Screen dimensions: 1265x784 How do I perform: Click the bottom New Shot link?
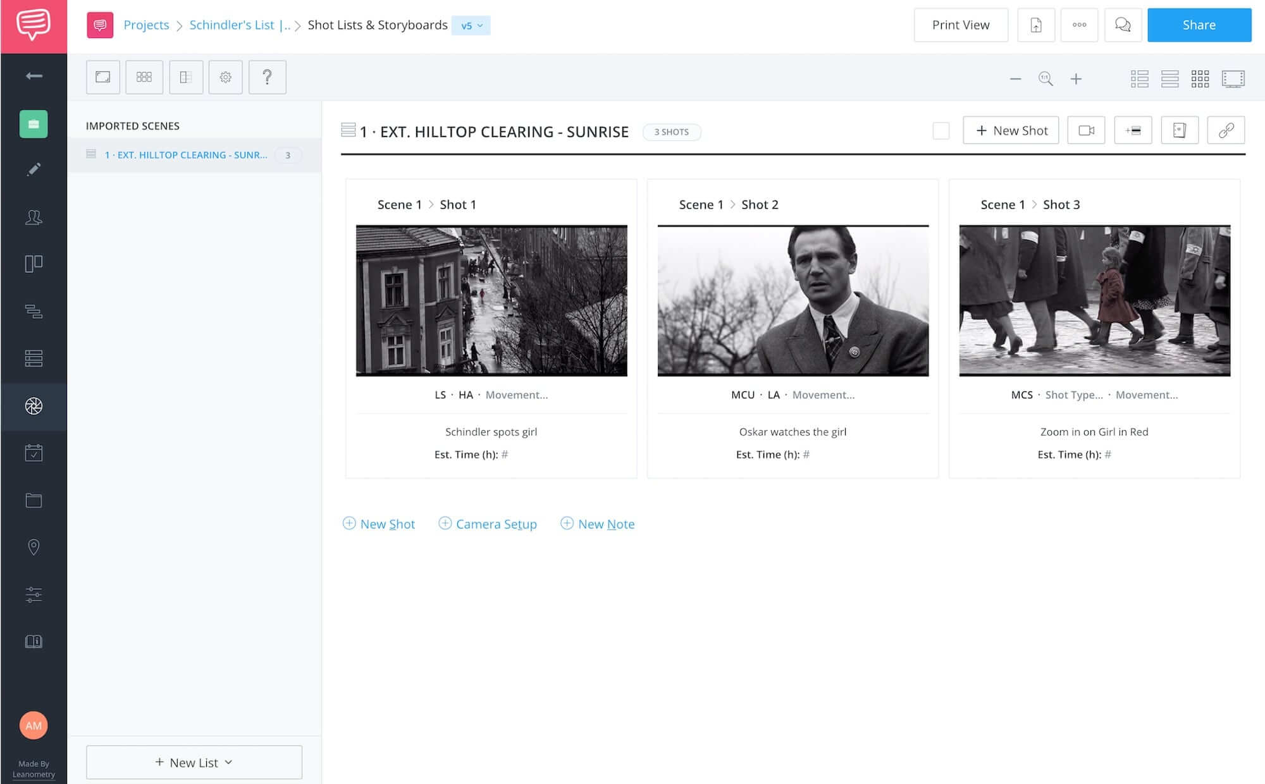[x=379, y=524]
